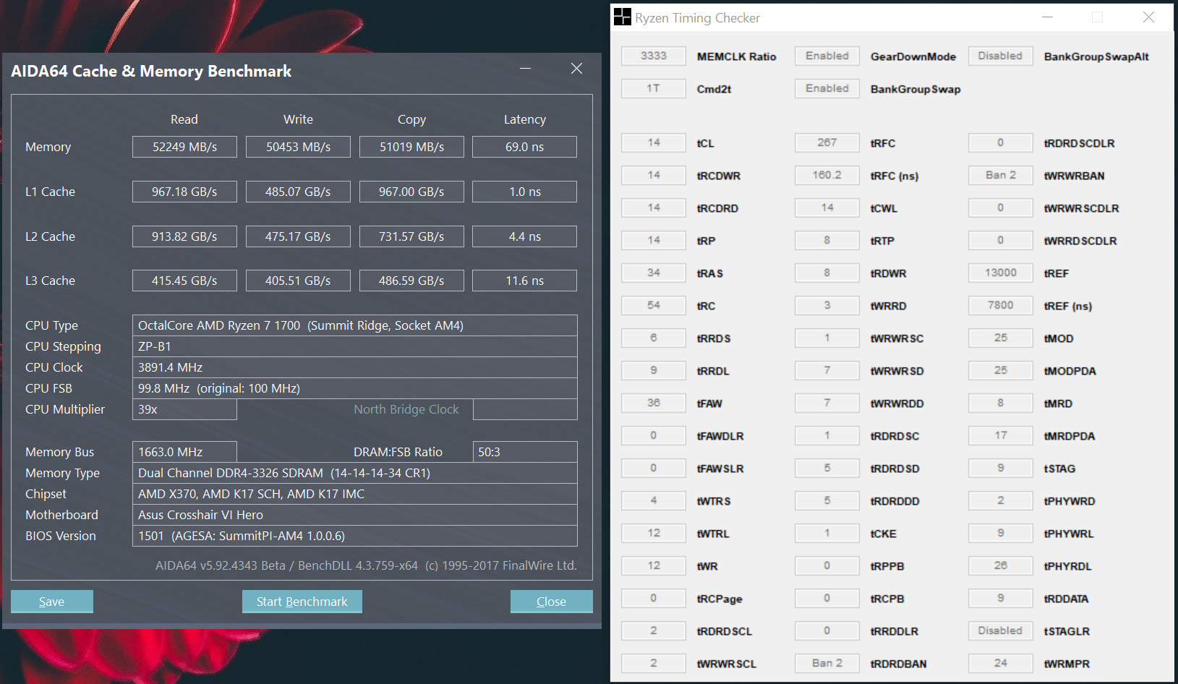Image resolution: width=1178 pixels, height=684 pixels.
Task: Click the Memory Type DDR4-3326 field
Action: (355, 473)
